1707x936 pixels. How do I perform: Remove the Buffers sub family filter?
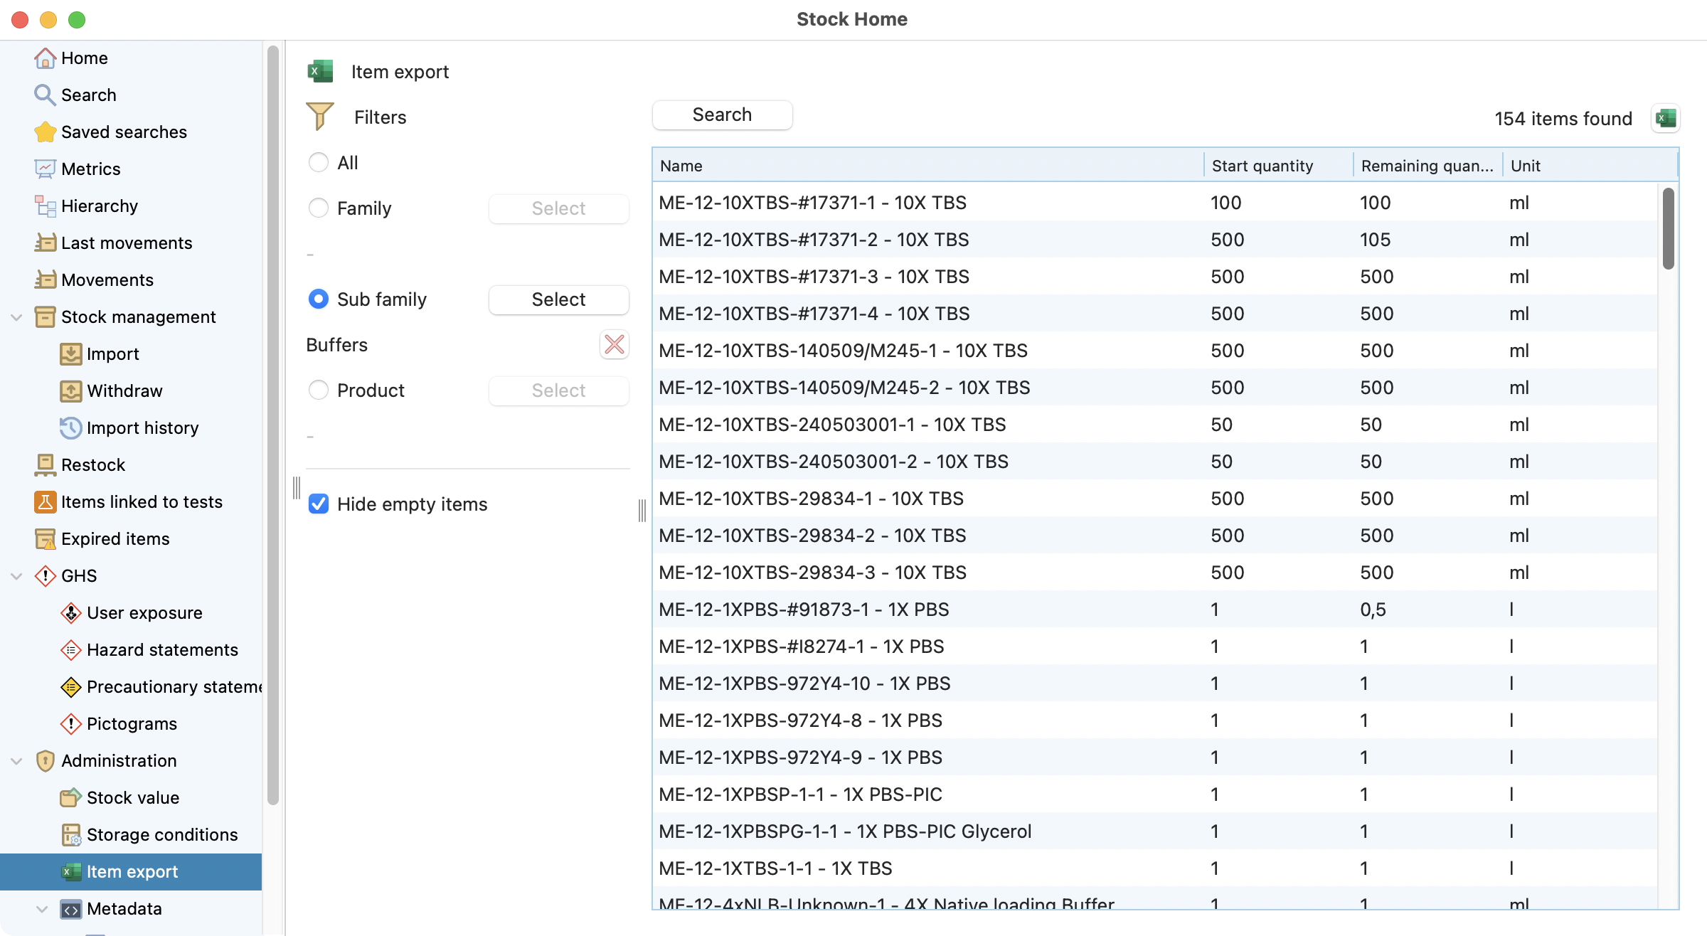coord(614,345)
